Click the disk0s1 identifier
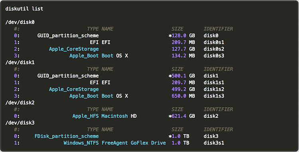Screen dimensions: 299x152 click(x=214, y=42)
